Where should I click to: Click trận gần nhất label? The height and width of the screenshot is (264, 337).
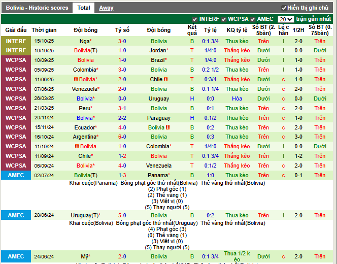[x=314, y=19]
